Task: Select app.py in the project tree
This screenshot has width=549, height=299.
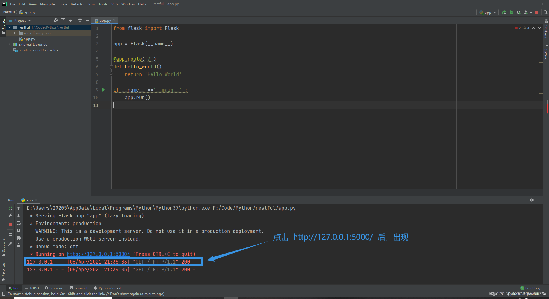Action: click(x=29, y=39)
